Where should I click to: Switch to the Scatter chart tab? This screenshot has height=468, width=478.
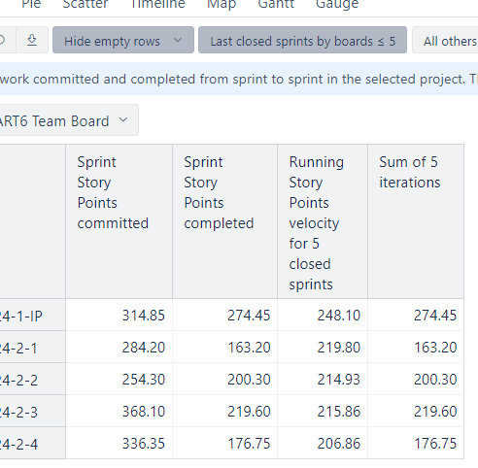point(85,4)
